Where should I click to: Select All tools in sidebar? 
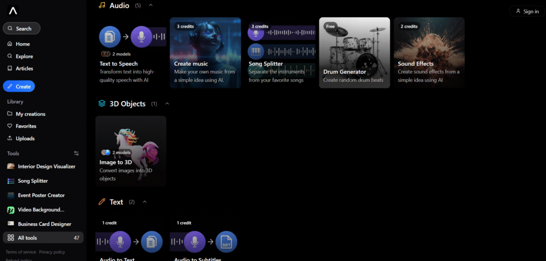(43, 238)
